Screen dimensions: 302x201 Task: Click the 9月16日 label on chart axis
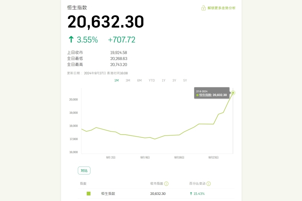[x=179, y=158]
